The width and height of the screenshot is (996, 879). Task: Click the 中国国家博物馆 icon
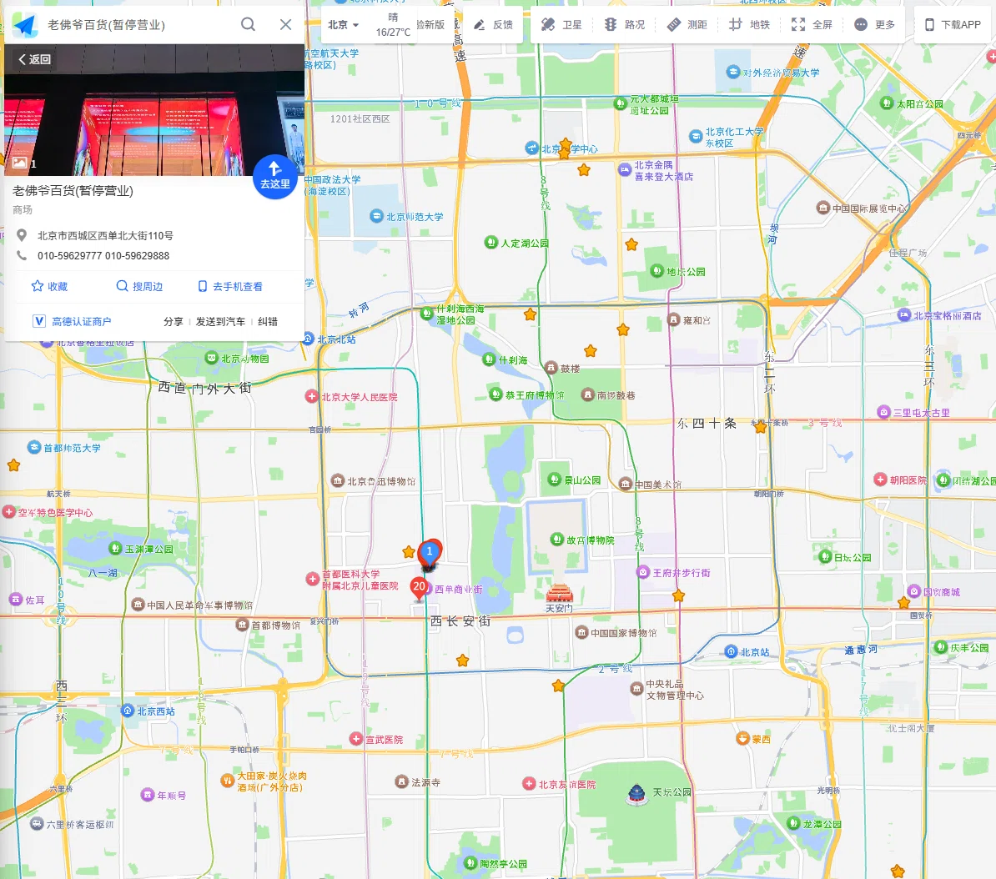[x=582, y=633]
